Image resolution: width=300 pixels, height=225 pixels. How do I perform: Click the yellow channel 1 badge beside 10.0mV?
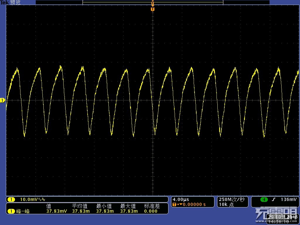click(11, 200)
